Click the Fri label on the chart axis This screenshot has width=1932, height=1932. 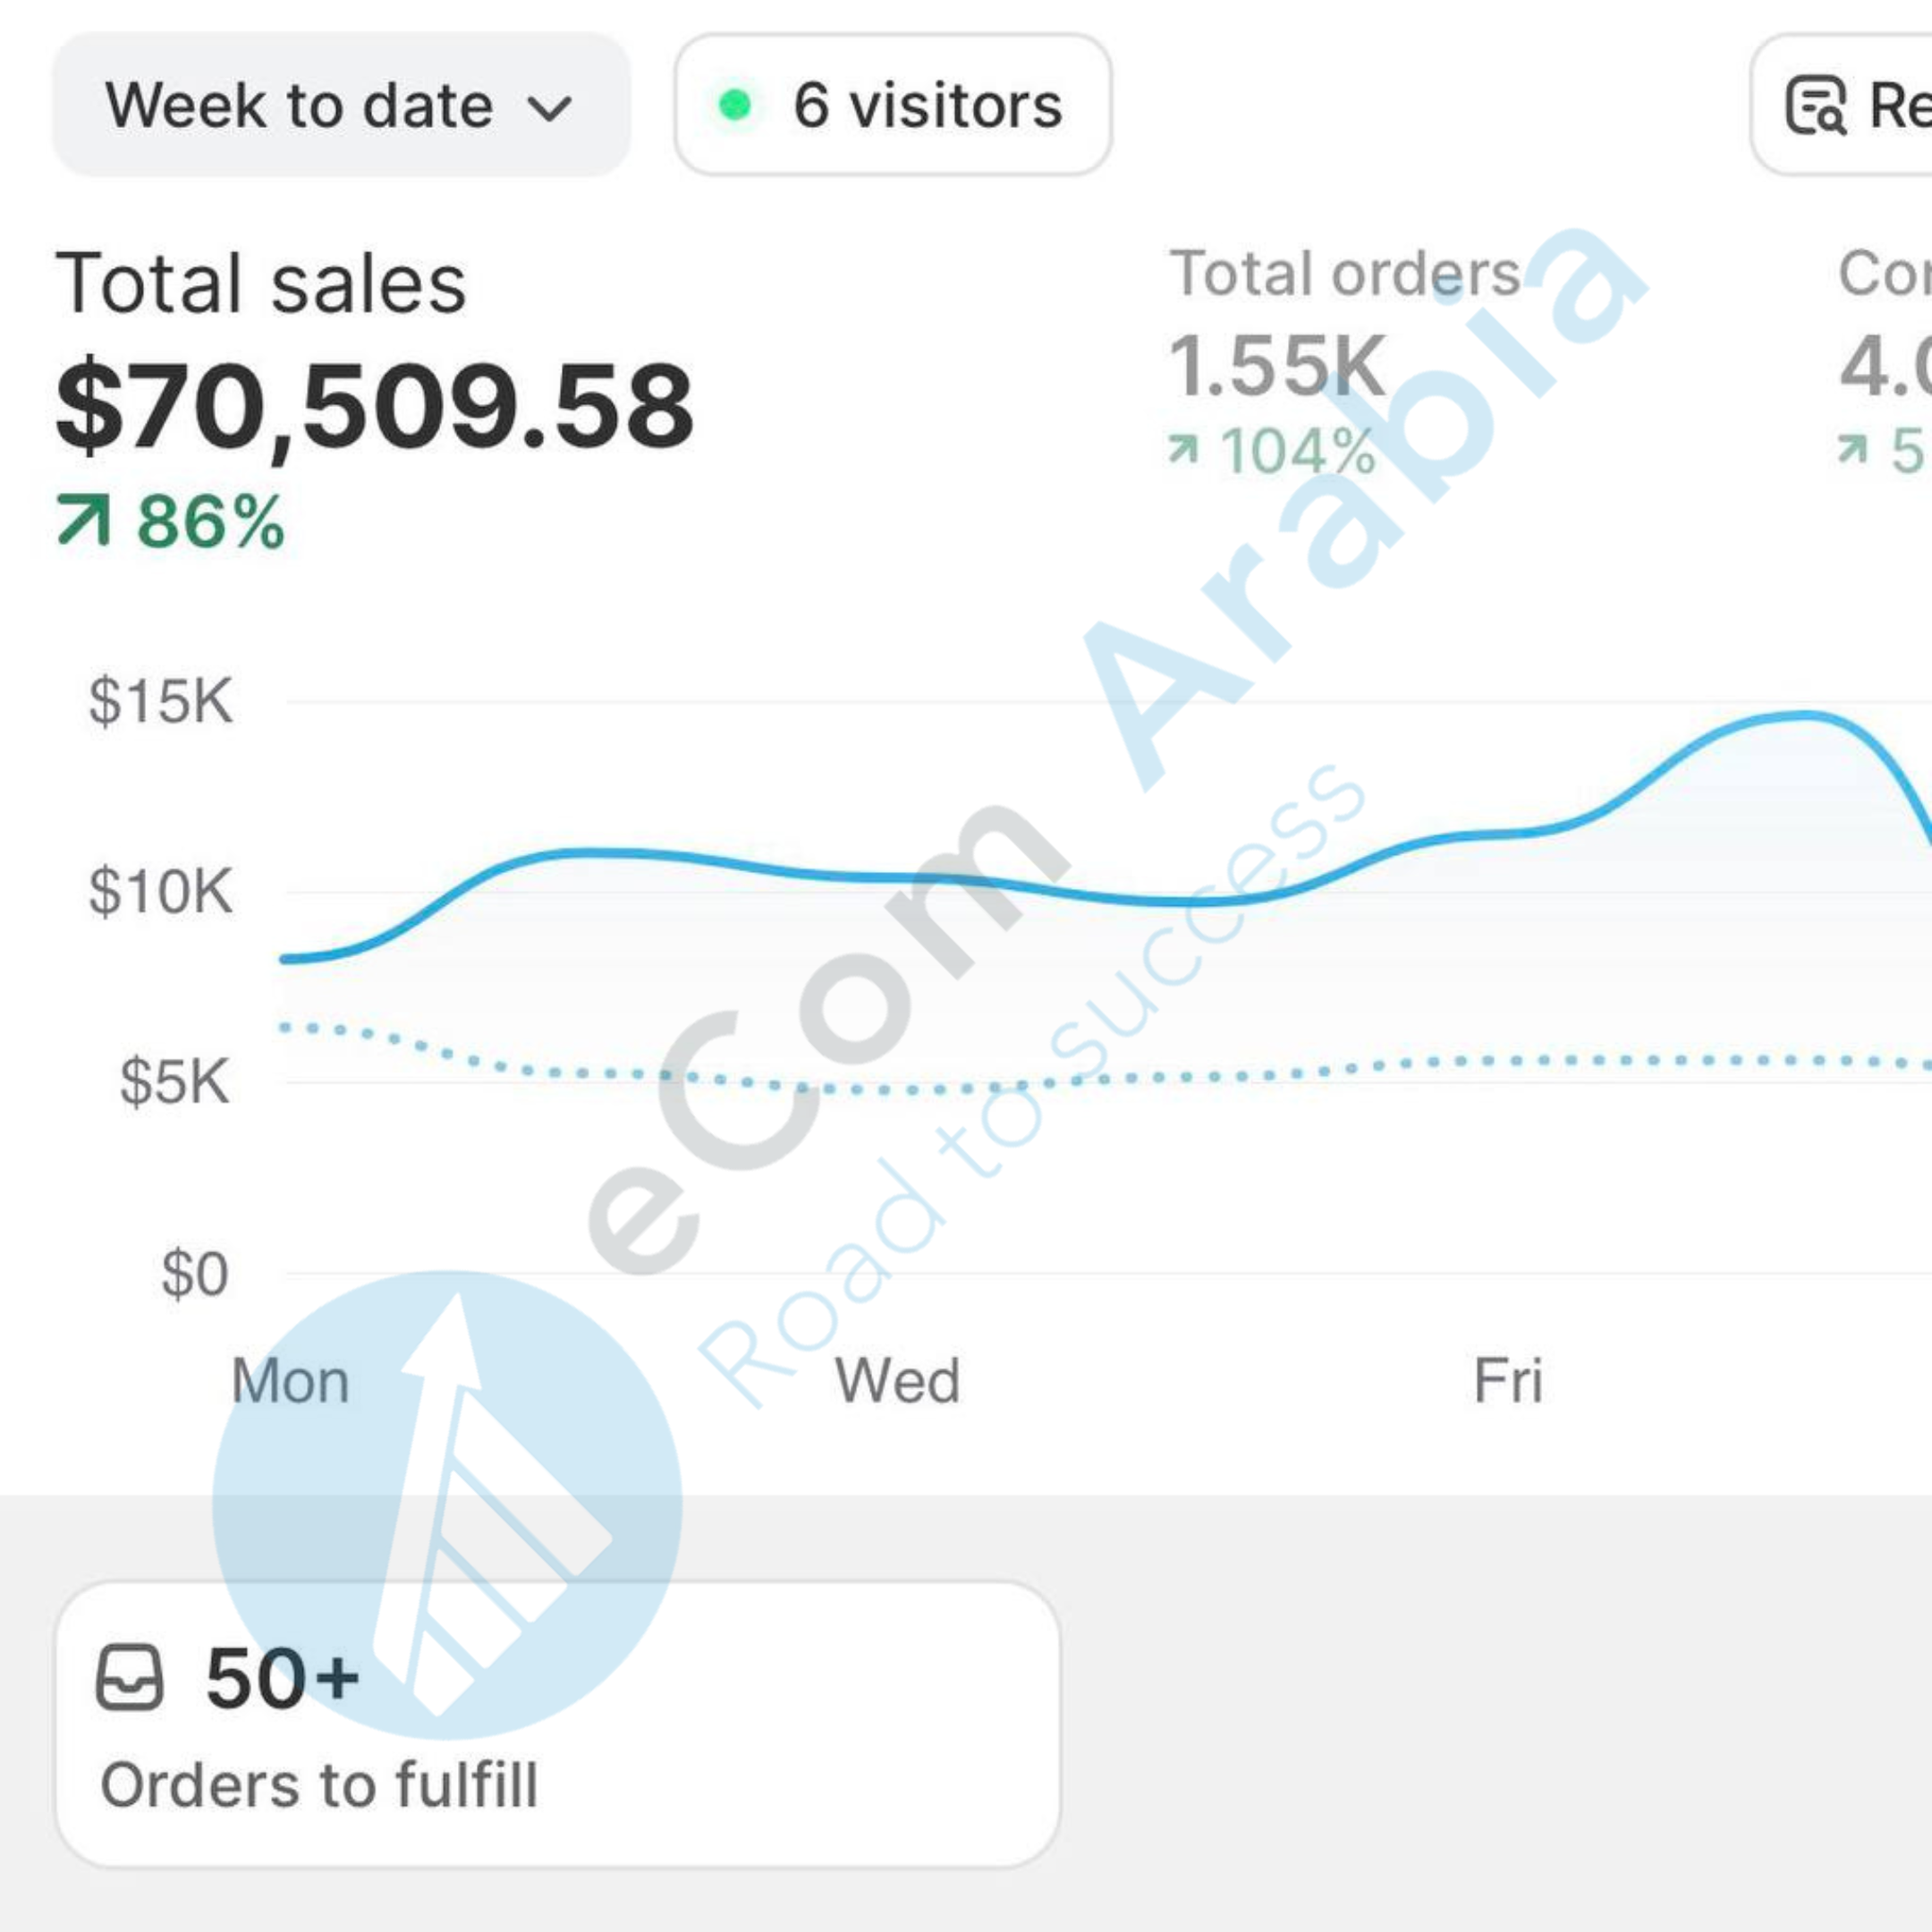(1508, 1381)
